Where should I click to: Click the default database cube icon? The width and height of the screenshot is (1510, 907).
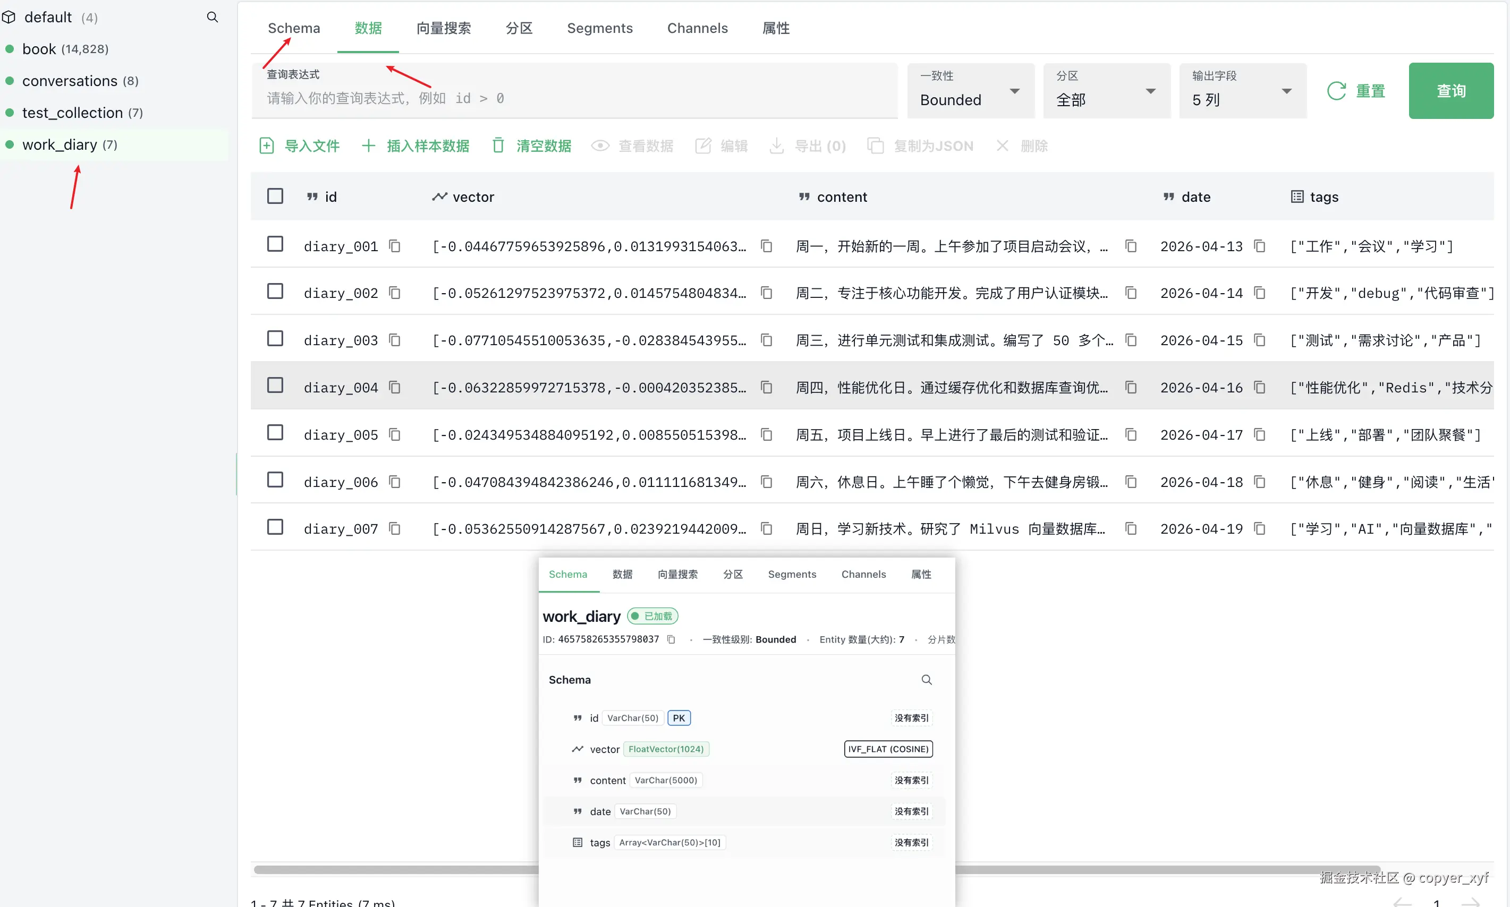[9, 17]
